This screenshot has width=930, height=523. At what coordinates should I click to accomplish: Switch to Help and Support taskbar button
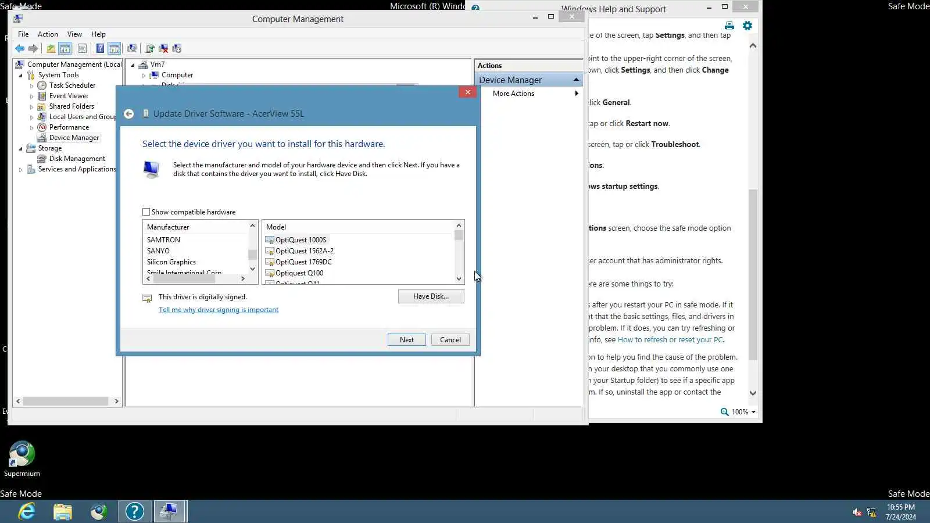pyautogui.click(x=135, y=511)
